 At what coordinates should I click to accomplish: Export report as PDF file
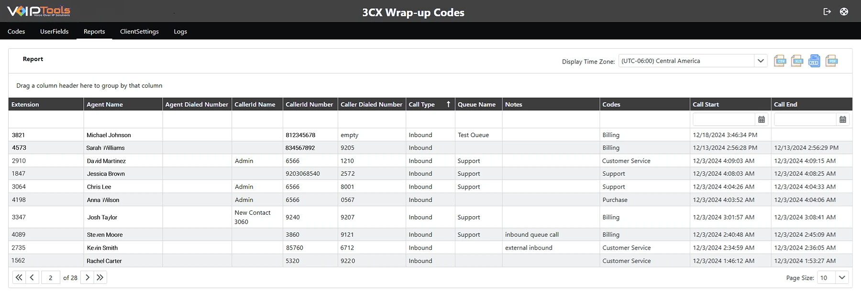click(x=831, y=61)
